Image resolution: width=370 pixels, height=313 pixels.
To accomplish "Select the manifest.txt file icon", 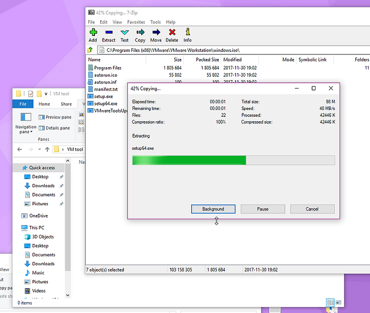I will pos(90,89).
